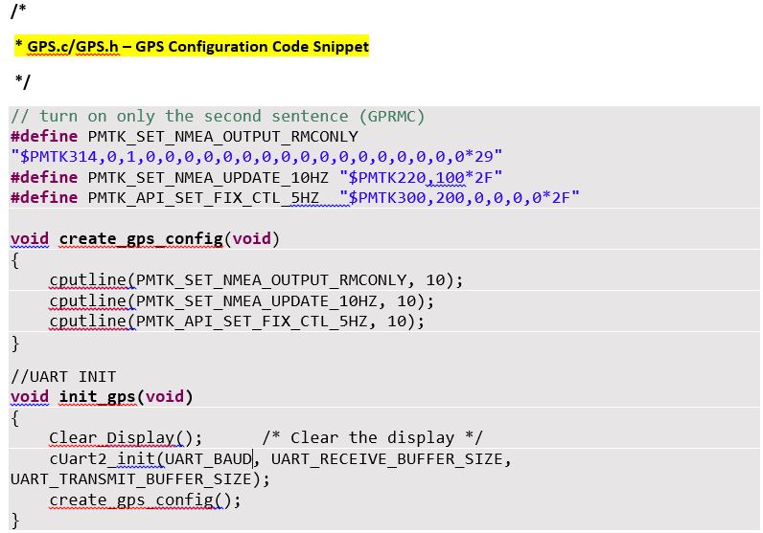Click the cputline call with PMTK_API_SET_FIX_CTL_5HZ
Viewport: 763px width, 533px height.
[237, 322]
